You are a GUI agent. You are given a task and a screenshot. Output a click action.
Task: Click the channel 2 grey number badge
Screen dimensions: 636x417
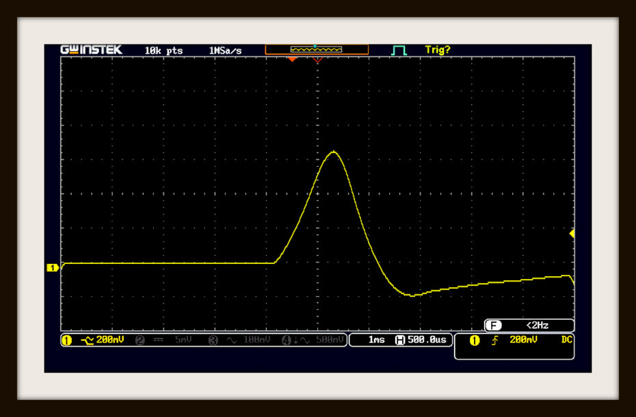(140, 340)
